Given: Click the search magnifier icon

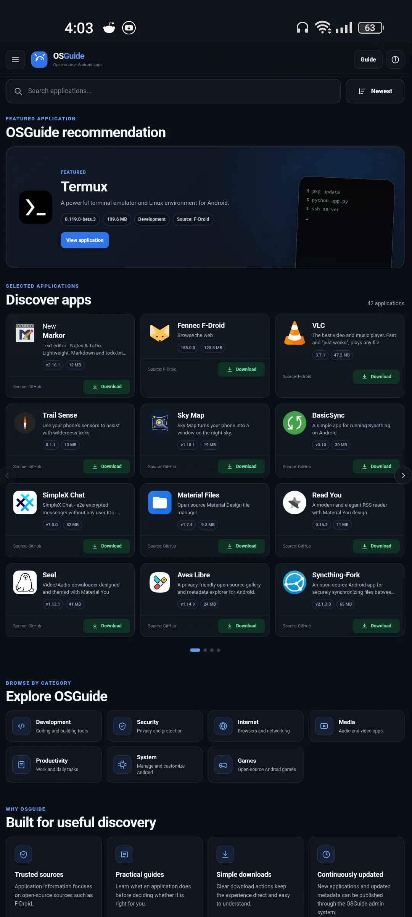Looking at the screenshot, I should (x=18, y=91).
